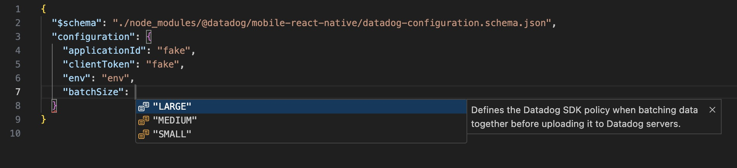Select the "LARGE" autocomplete suggestion
Viewport: 737px width, 168px height.
[x=172, y=107]
